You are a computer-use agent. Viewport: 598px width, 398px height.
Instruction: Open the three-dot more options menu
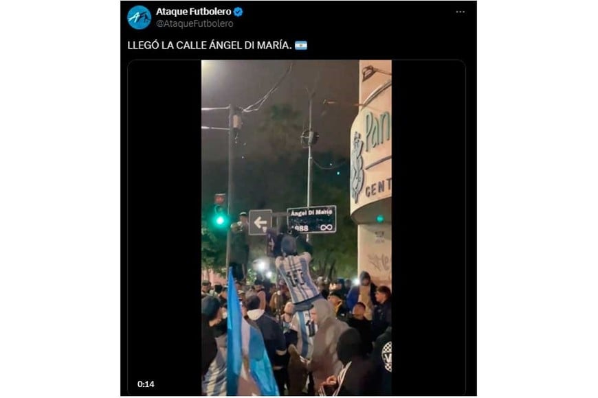point(461,12)
